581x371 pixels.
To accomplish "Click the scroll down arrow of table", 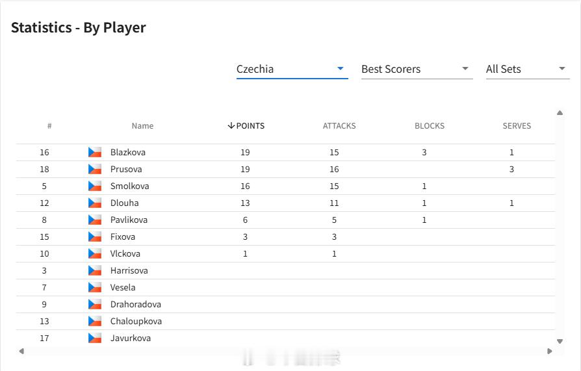I will click(x=560, y=341).
